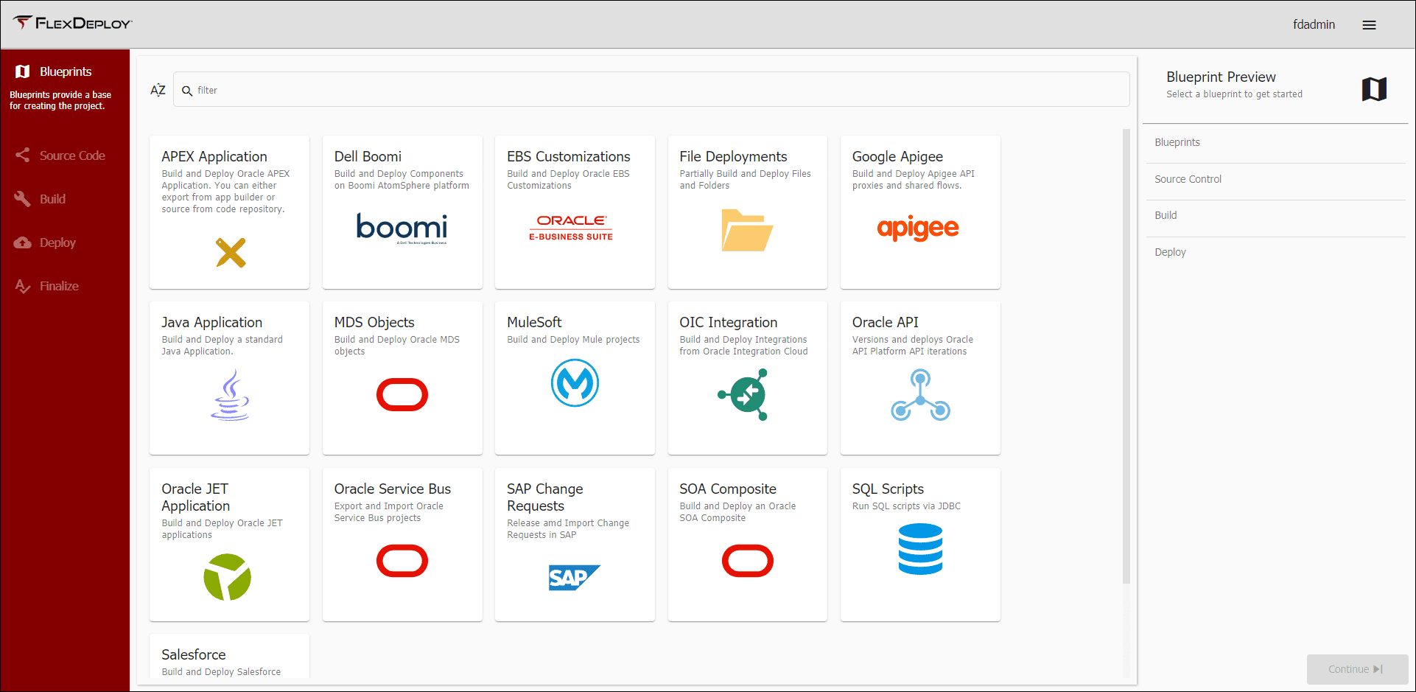
Task: Select the MuleSoft blueprint title
Action: (534, 323)
